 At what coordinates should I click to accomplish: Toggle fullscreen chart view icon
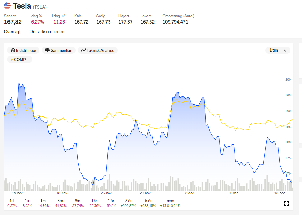286,204
